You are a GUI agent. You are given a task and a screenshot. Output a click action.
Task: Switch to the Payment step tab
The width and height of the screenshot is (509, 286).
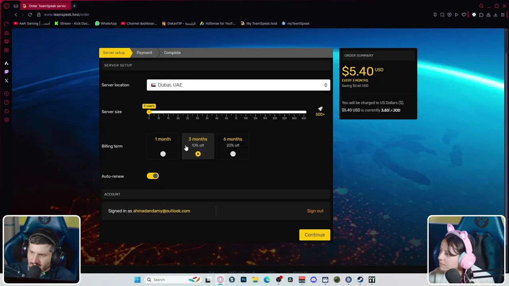tap(144, 53)
